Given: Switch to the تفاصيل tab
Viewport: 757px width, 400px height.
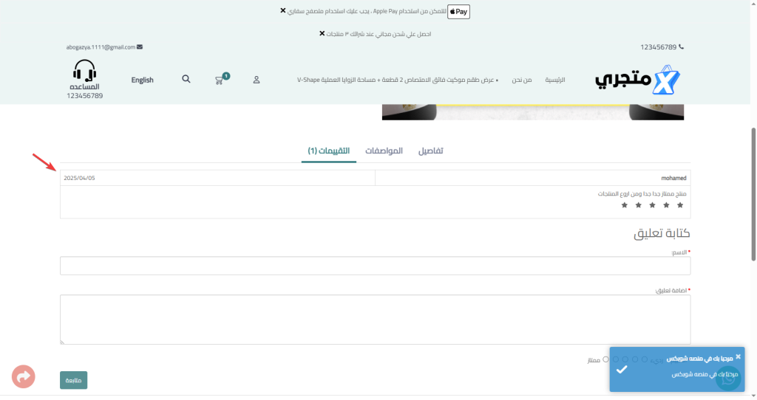Looking at the screenshot, I should point(431,151).
